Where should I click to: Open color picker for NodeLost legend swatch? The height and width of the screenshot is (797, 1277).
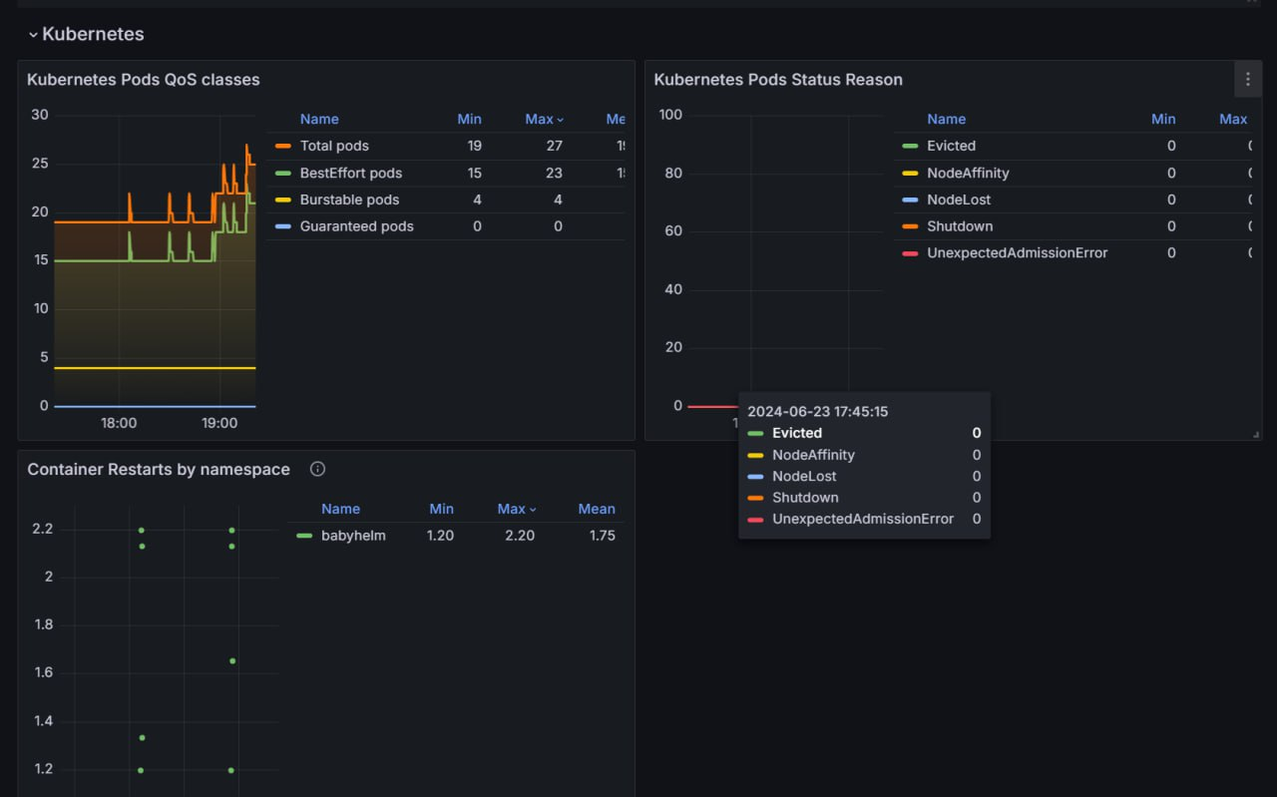tap(910, 199)
